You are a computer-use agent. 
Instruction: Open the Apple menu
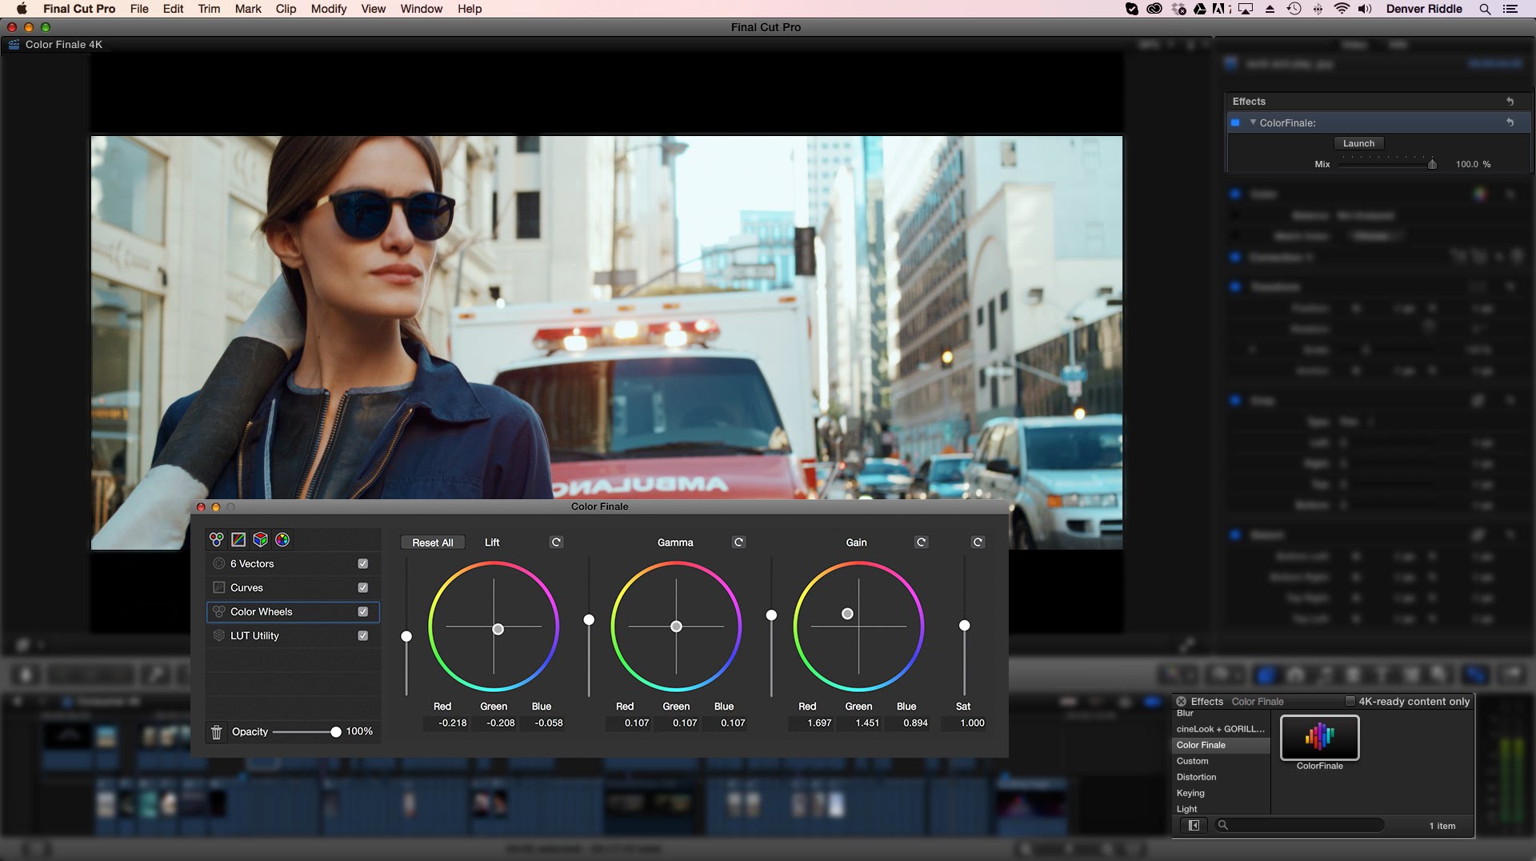coord(22,9)
